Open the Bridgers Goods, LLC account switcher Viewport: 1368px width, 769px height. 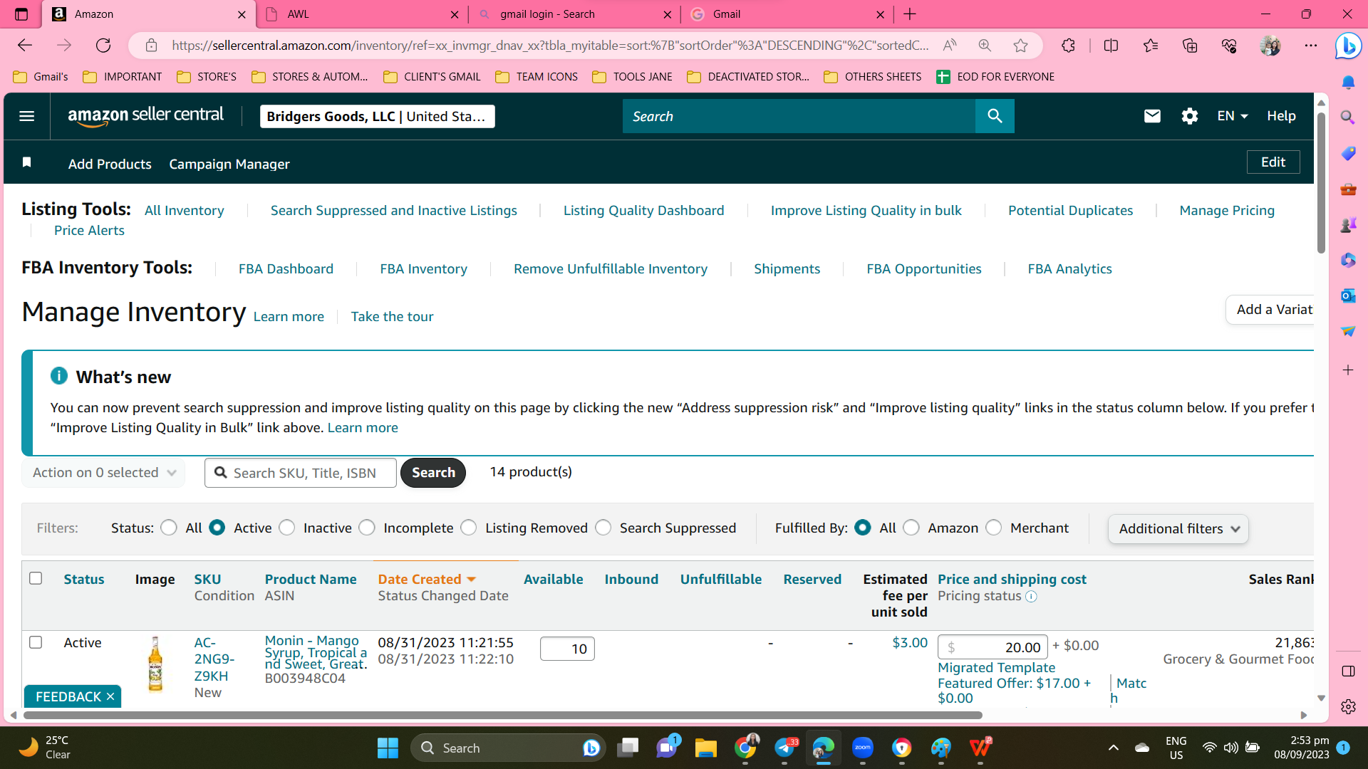(x=377, y=116)
